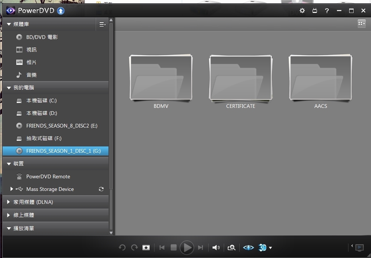Open the CERTIFICATE folder
Image resolution: width=371 pixels, height=258 pixels.
point(241,82)
